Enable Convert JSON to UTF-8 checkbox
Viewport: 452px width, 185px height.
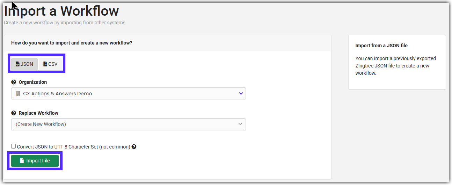coord(14,146)
